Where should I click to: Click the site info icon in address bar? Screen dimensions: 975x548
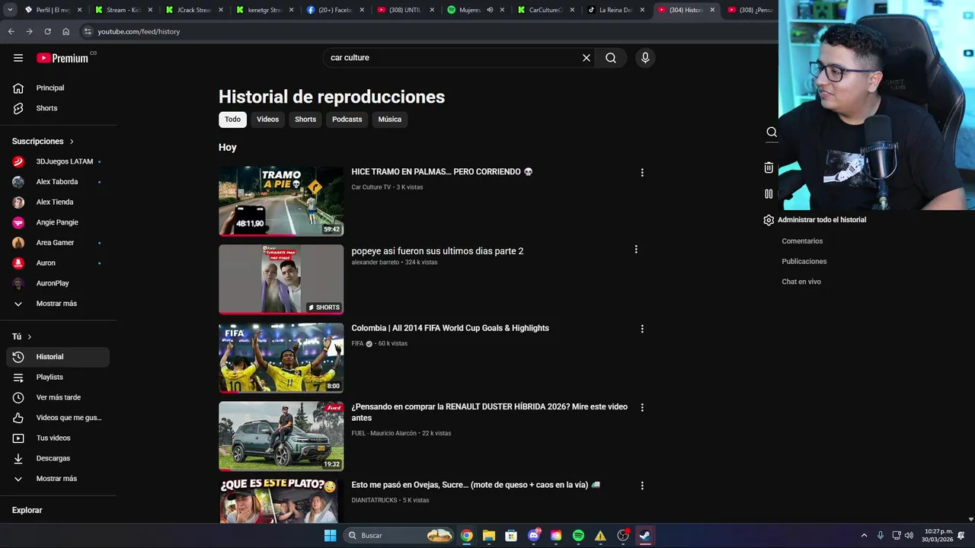(x=88, y=31)
